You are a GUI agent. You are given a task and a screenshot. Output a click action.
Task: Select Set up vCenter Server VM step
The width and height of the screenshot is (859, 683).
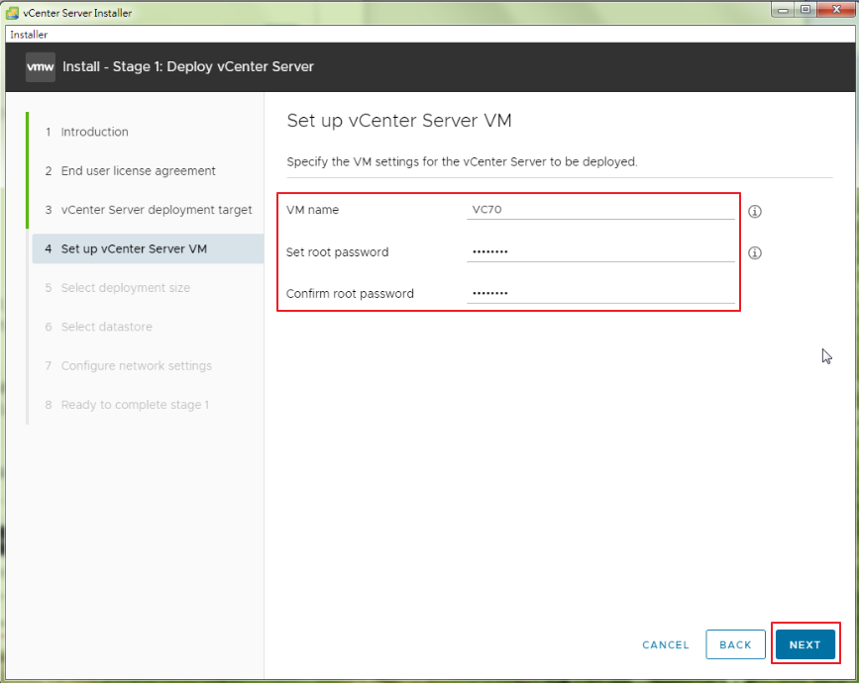148,248
